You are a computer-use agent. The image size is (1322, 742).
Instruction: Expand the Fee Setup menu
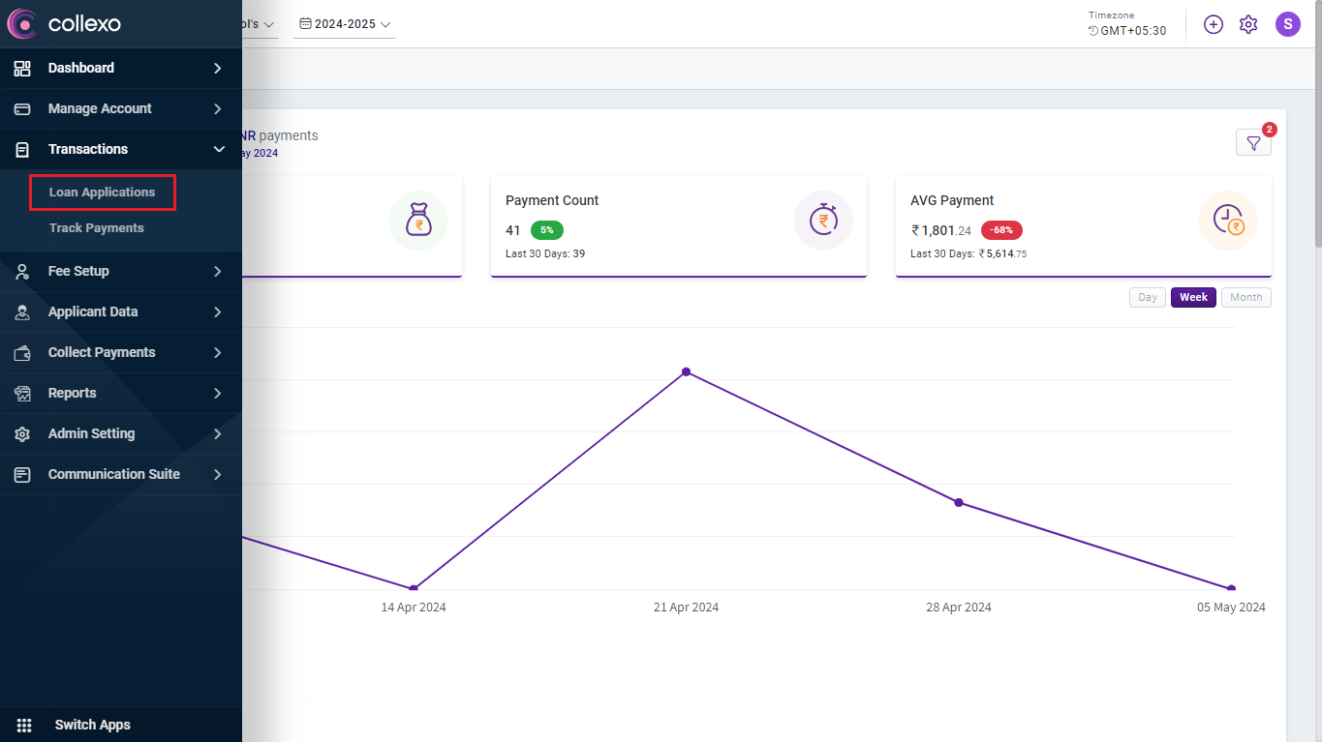click(121, 271)
